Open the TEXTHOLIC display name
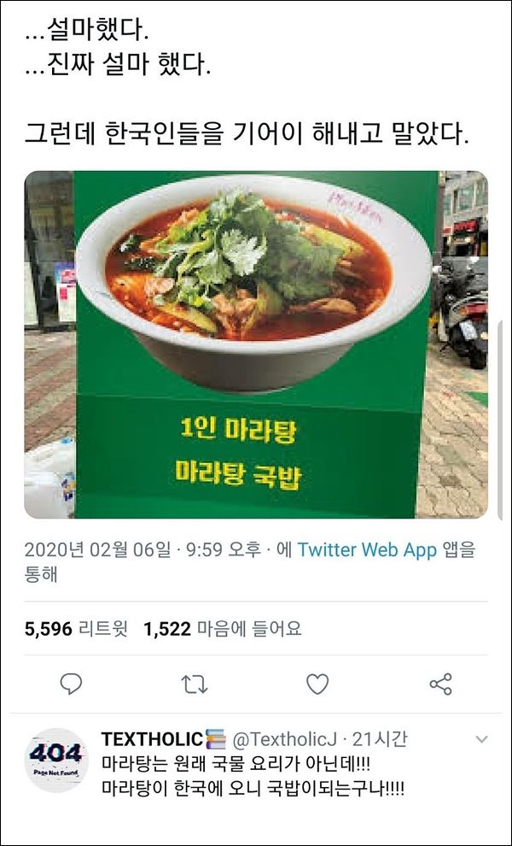 (x=153, y=738)
